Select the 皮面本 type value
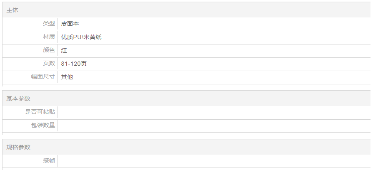Viewport: 373px width, 170px height. pos(70,24)
